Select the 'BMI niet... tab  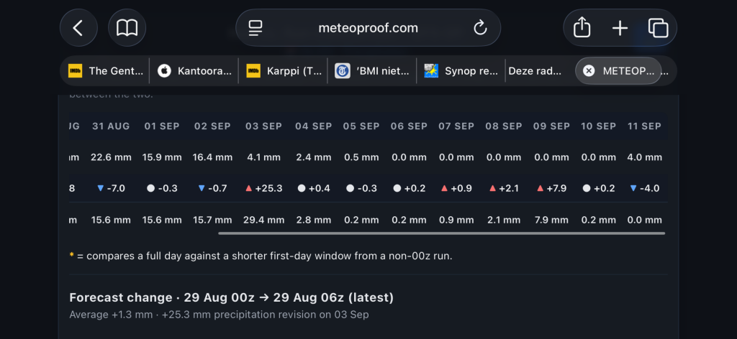(372, 71)
